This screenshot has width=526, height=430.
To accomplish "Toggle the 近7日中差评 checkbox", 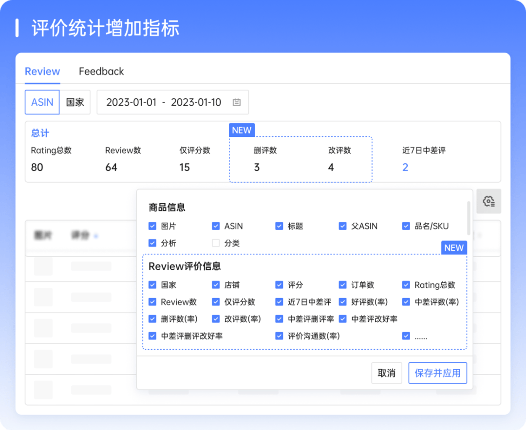I will pyautogui.click(x=279, y=302).
